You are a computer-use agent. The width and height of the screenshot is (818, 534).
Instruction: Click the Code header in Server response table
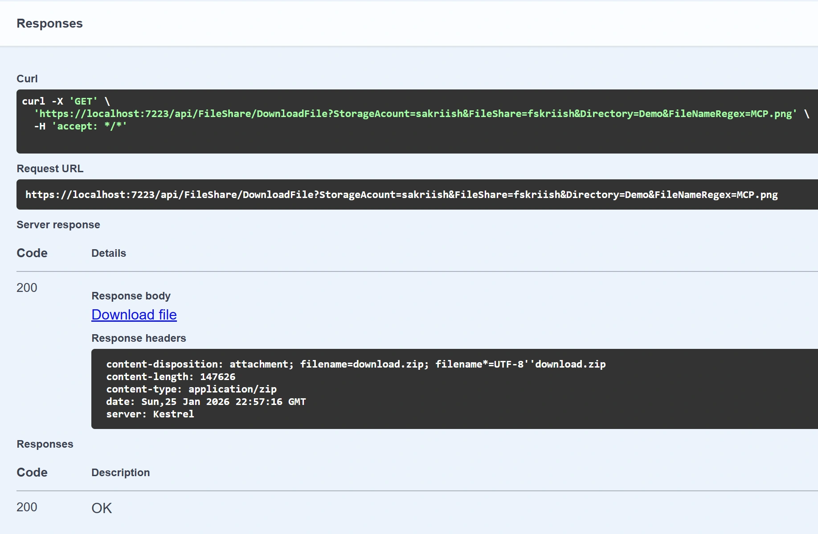(32, 253)
